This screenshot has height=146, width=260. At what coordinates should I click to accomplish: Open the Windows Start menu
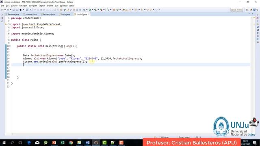pyautogui.click(x=4, y=142)
